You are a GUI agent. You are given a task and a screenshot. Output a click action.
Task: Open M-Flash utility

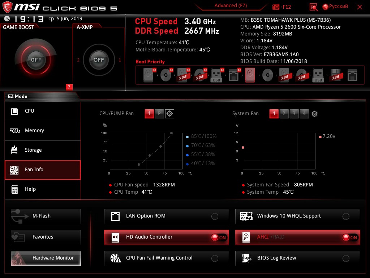pos(46,216)
